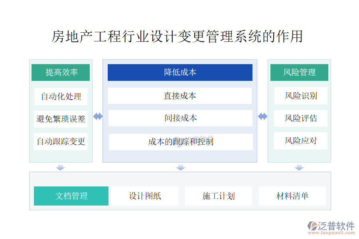
Task: Click the down arrow beneath the 风险管理 panel
Action: click(299, 167)
